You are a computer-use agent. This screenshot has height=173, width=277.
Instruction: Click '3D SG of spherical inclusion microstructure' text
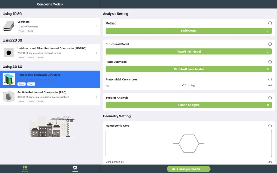click(x=43, y=97)
